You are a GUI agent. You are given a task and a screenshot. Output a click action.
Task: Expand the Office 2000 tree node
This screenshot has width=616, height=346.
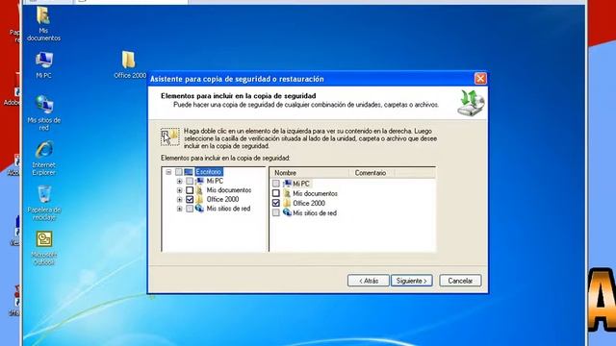pos(180,200)
